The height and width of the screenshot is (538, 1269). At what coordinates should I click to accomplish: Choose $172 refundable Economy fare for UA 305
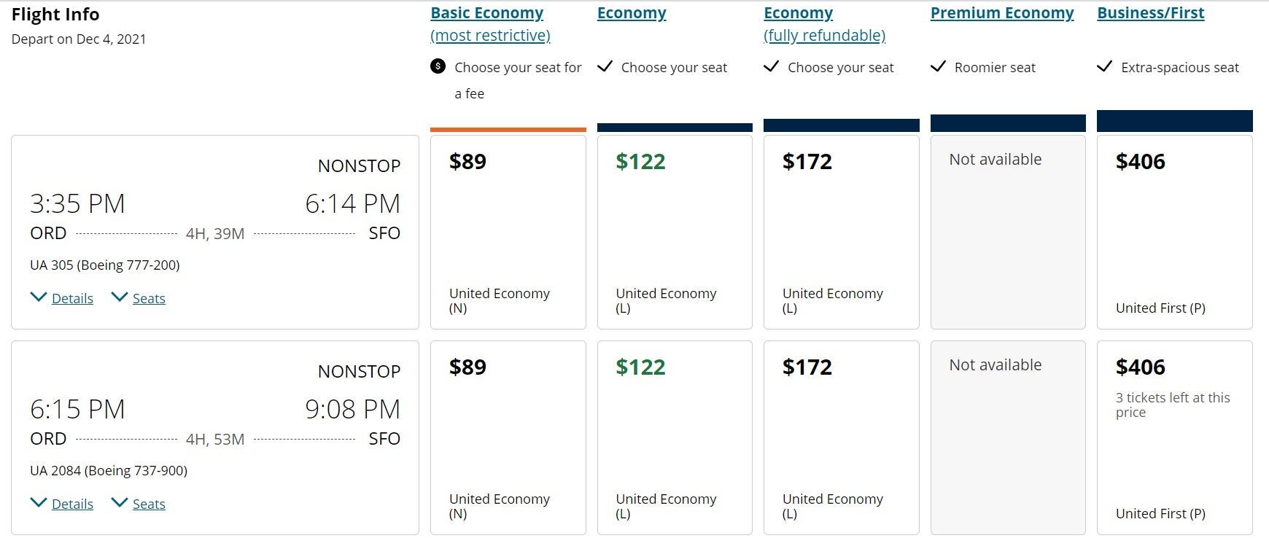841,232
